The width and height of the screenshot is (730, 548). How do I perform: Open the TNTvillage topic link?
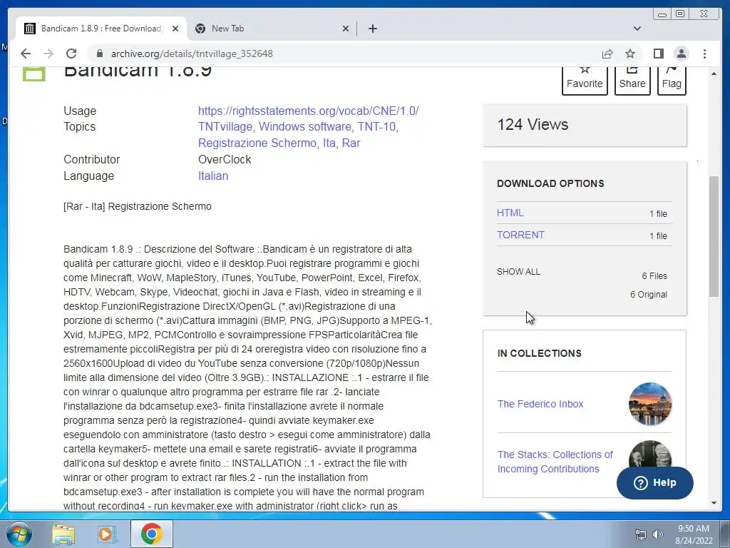coord(225,127)
